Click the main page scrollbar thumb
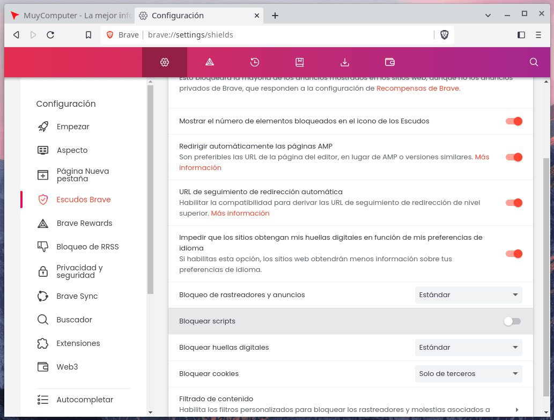The height and width of the screenshot is (420, 554). coord(546,277)
